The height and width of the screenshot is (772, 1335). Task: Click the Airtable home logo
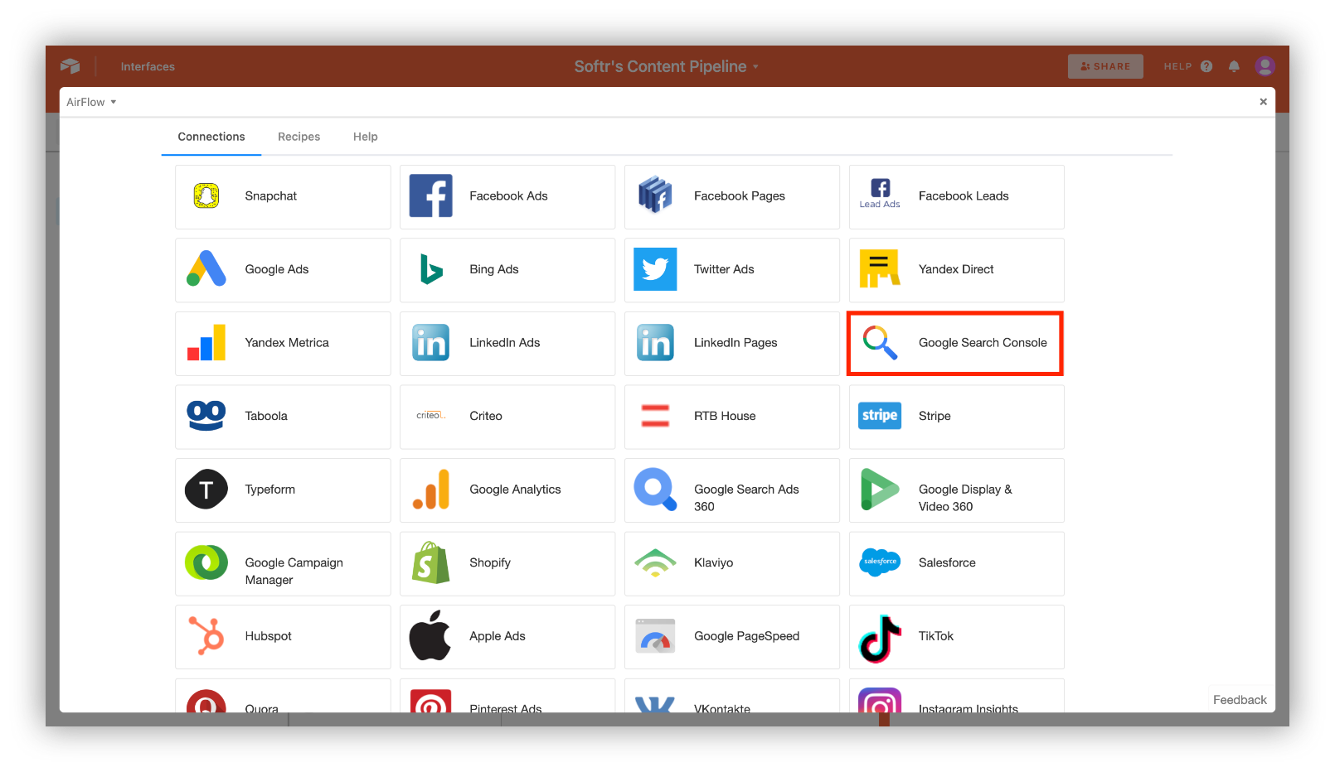(70, 66)
